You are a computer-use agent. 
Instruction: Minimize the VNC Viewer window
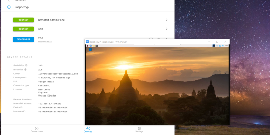click(x=209, y=42)
